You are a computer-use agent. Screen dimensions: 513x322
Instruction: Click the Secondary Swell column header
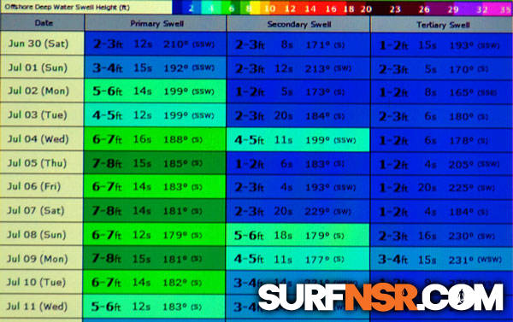tap(298, 24)
